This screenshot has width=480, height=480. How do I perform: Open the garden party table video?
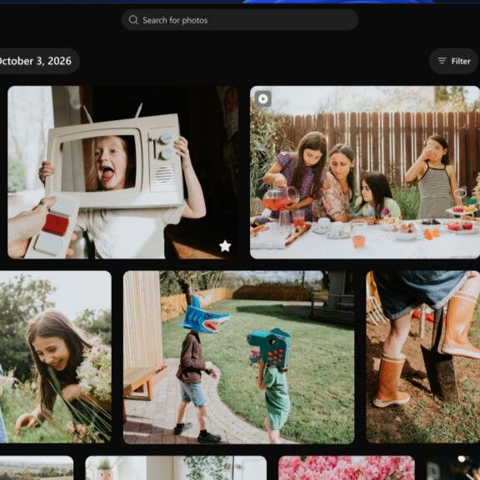click(x=365, y=172)
